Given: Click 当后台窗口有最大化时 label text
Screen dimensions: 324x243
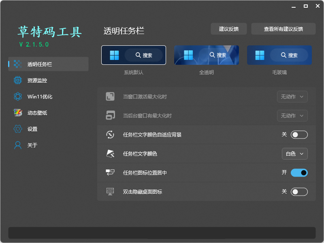Looking at the screenshot, I should click(x=147, y=115).
